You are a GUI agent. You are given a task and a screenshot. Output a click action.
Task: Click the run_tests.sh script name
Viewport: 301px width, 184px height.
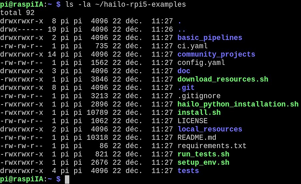point(203,154)
